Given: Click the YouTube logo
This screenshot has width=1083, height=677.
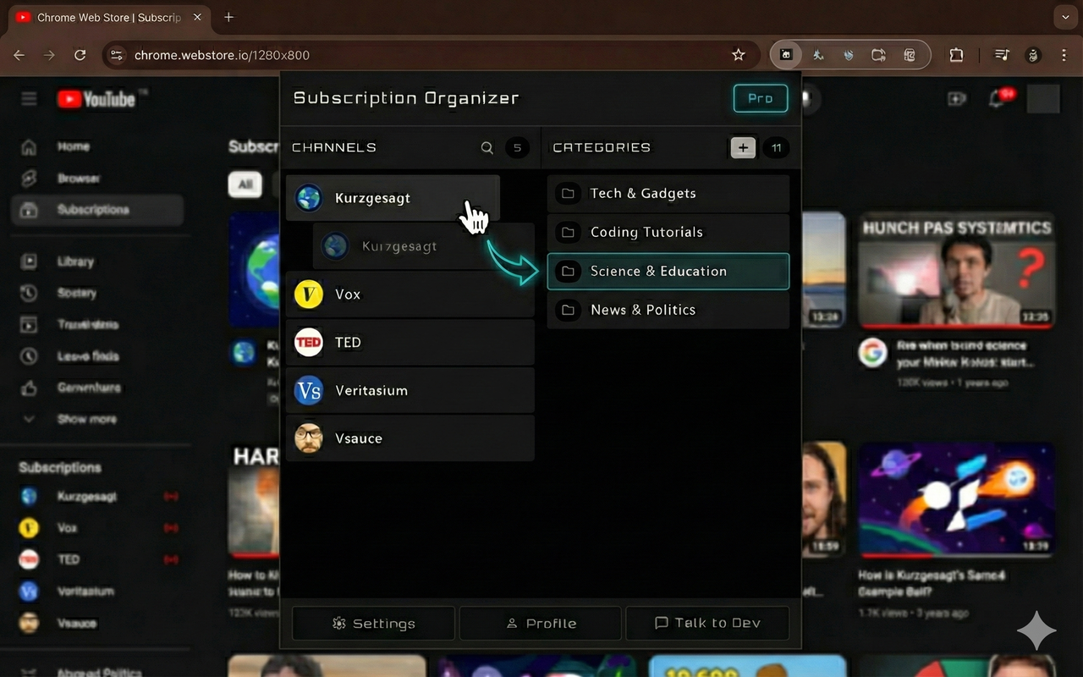Looking at the screenshot, I should [96, 99].
